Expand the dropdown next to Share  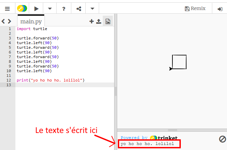[92, 8]
